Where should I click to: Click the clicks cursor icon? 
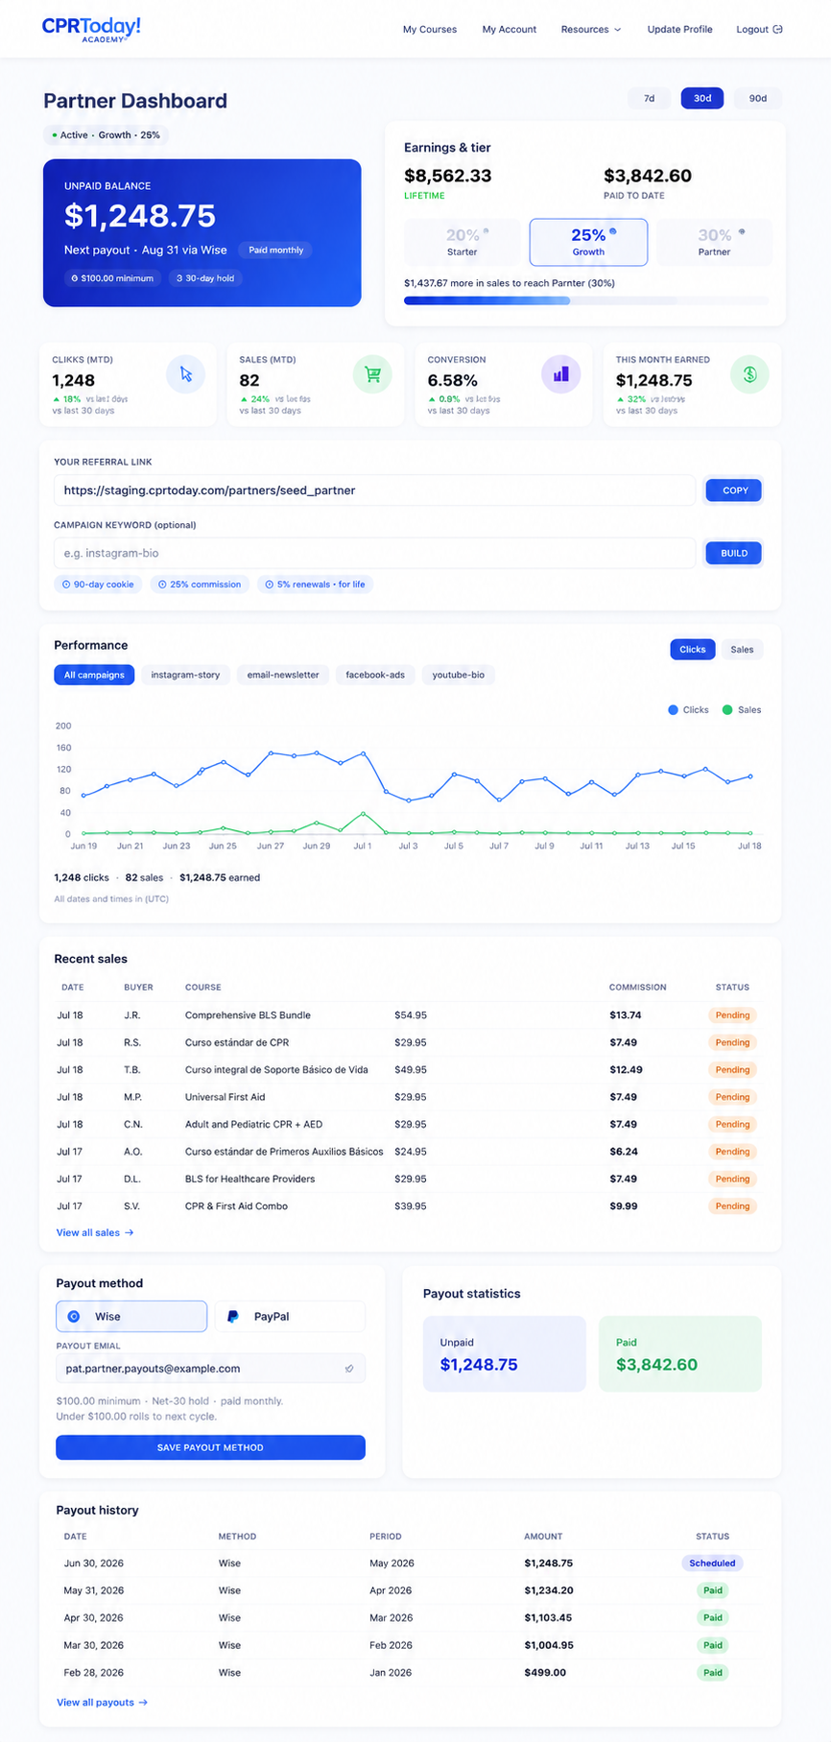[x=186, y=374]
